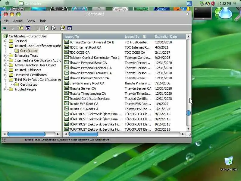The width and height of the screenshot is (241, 181).
Task: Select the Untrusted Certificates folder
Action: (31, 75)
